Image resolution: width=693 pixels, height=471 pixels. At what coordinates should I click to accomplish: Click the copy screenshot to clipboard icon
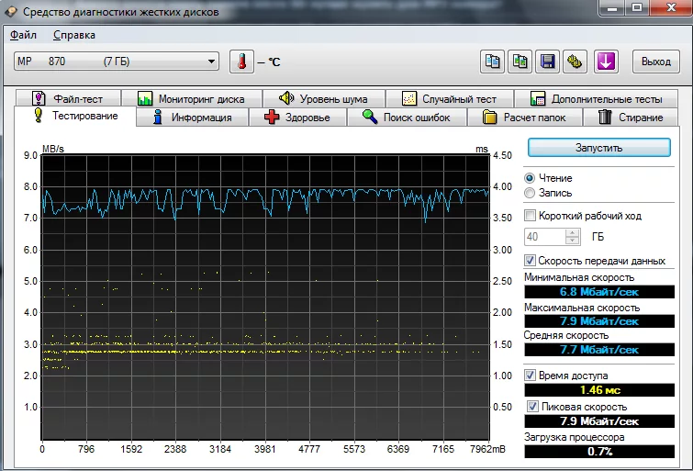[x=520, y=62]
